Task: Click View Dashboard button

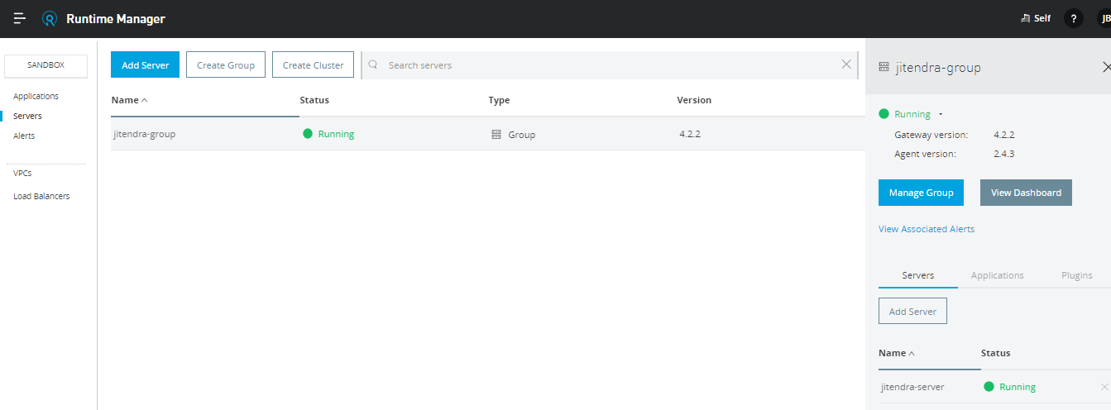Action: pyautogui.click(x=1026, y=193)
